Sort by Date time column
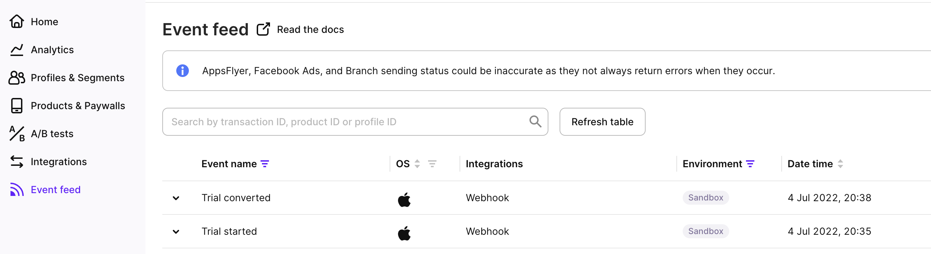The image size is (931, 254). click(840, 164)
